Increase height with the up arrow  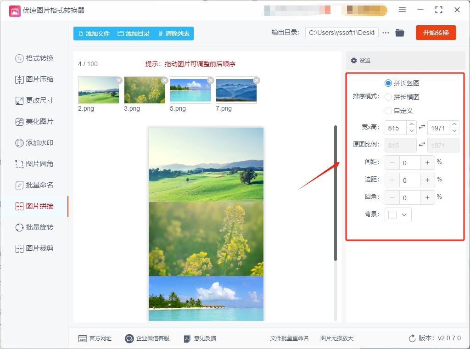454,124
